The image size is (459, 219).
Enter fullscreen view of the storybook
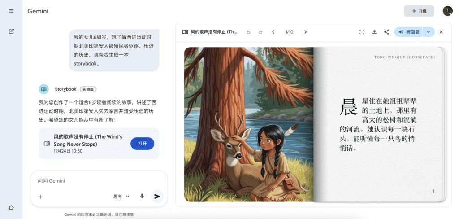pyautogui.click(x=362, y=32)
